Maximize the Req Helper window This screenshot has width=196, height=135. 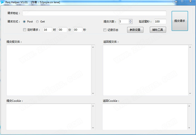click(x=182, y=1)
